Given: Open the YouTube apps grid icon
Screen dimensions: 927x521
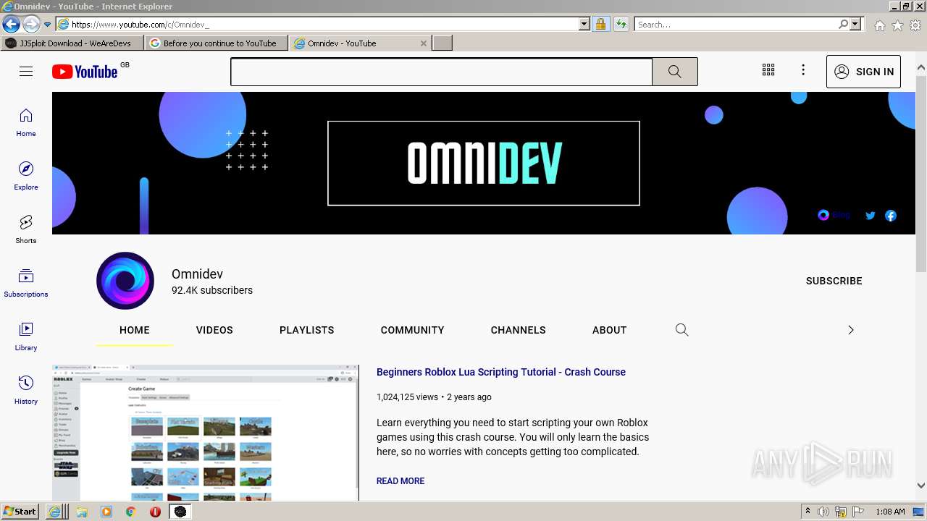Looking at the screenshot, I should coord(768,70).
